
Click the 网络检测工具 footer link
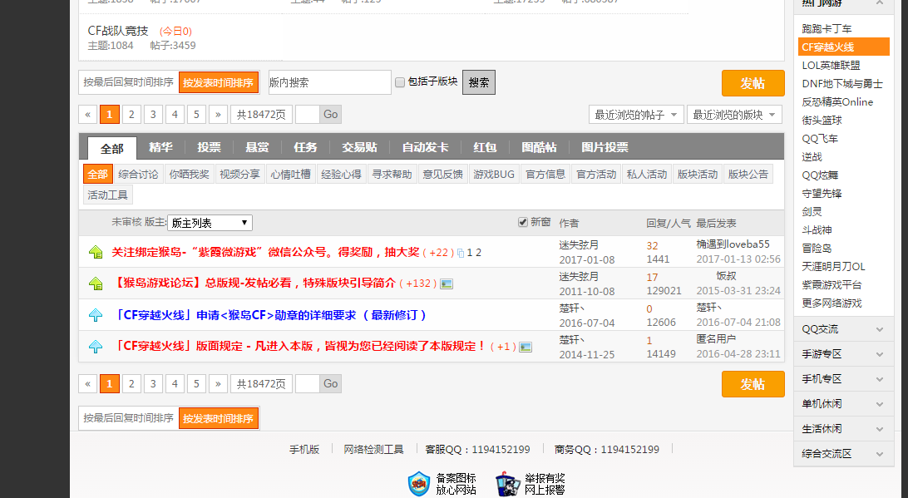click(x=373, y=449)
